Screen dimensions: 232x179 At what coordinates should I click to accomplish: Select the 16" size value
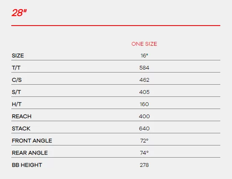[x=144, y=56]
